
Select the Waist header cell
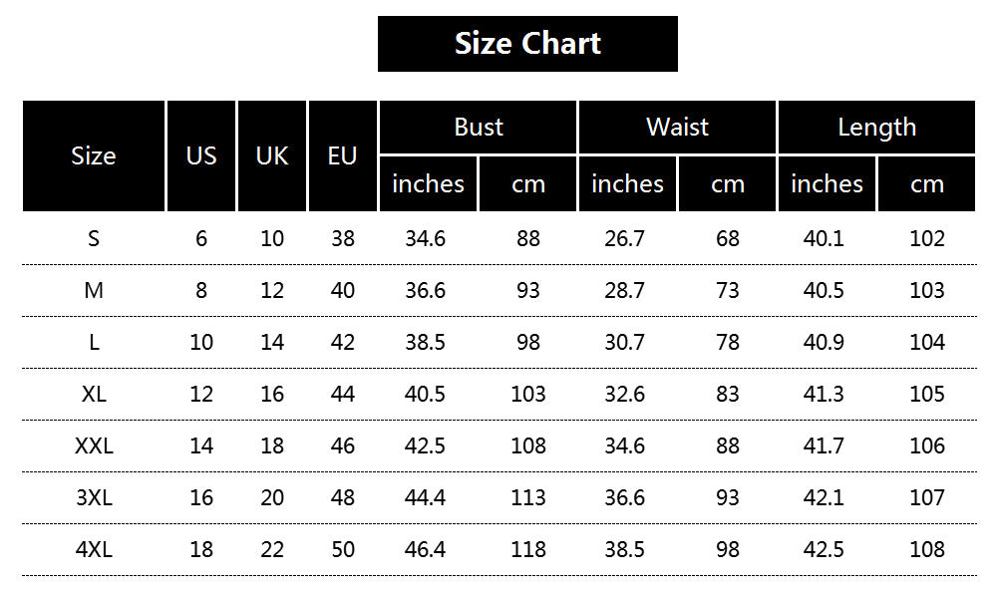point(677,128)
